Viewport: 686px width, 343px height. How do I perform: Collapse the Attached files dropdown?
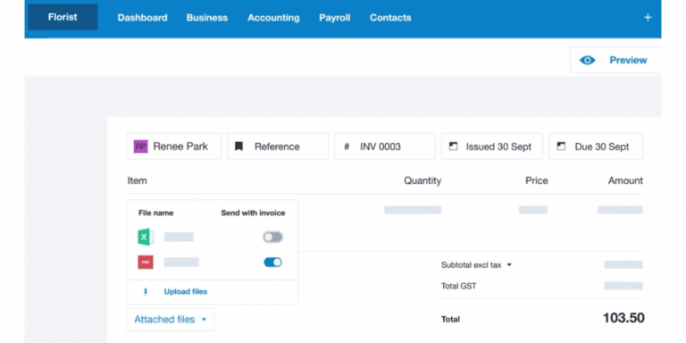(171, 320)
